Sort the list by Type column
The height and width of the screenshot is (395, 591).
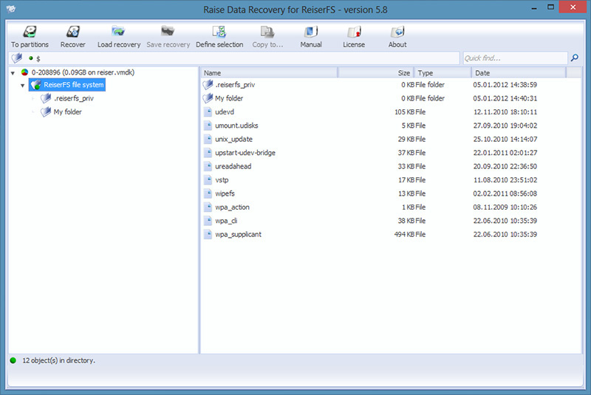point(443,72)
